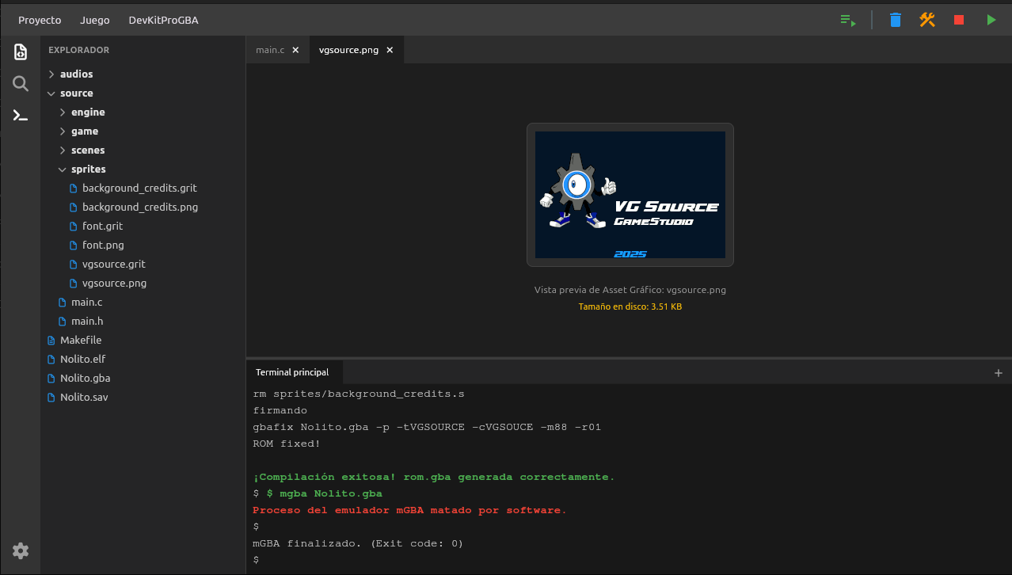The image size is (1012, 575).
Task: Close the vgsource.png tab
Action: [x=390, y=50]
